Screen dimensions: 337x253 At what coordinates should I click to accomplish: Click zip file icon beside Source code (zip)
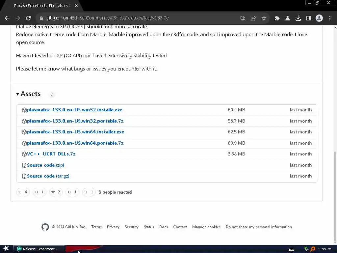(x=24, y=165)
